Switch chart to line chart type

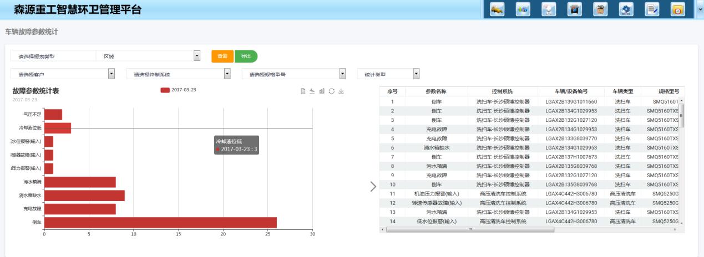(x=312, y=91)
